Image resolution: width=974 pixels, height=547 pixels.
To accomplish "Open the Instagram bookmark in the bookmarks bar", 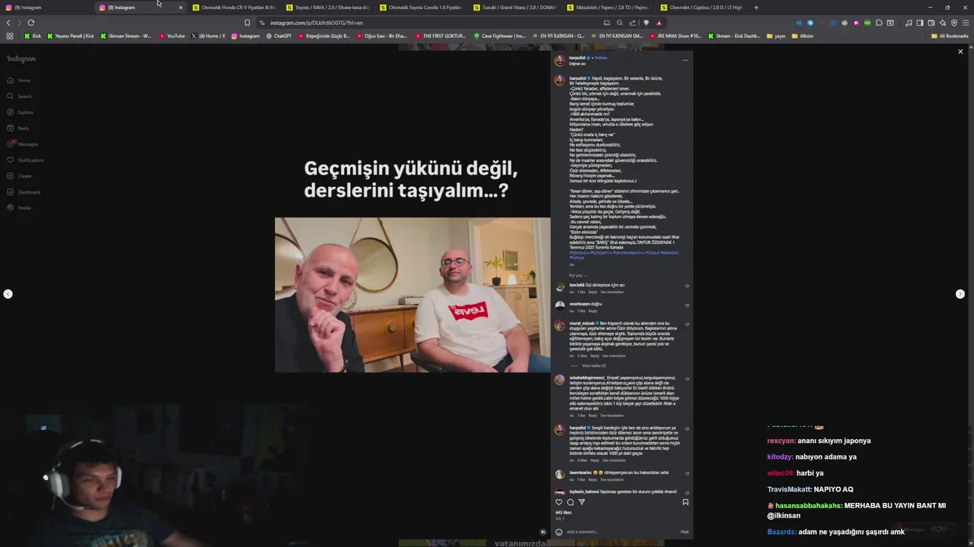I will (x=245, y=36).
